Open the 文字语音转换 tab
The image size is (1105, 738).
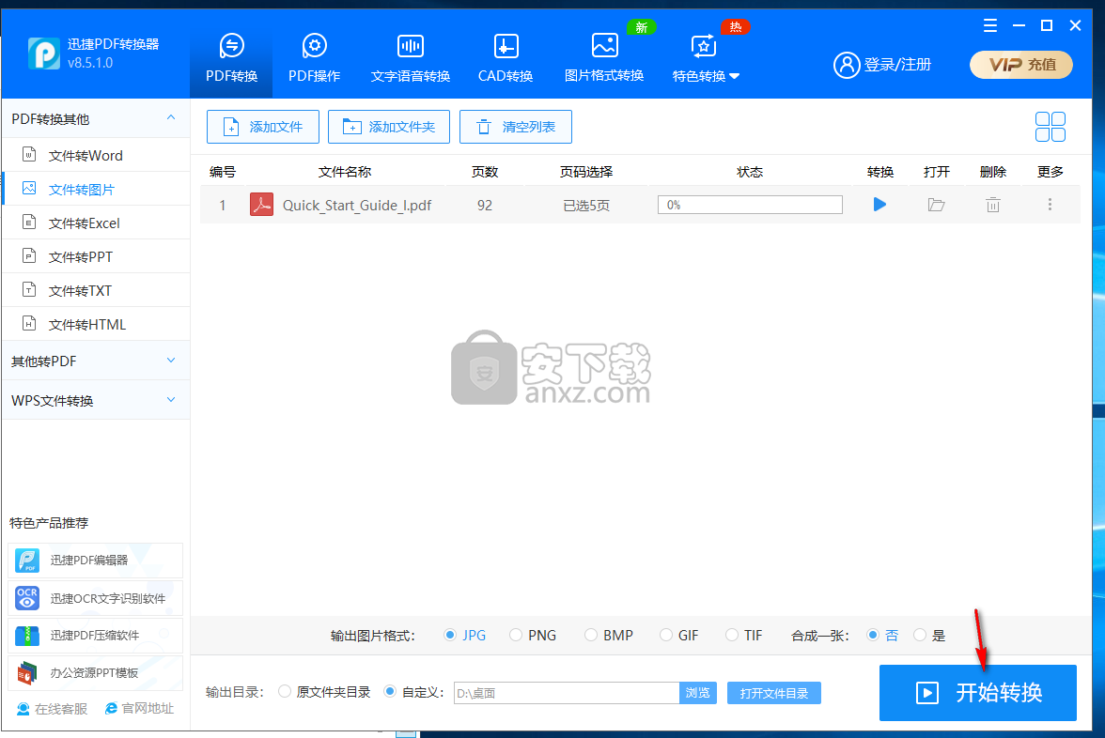[410, 58]
